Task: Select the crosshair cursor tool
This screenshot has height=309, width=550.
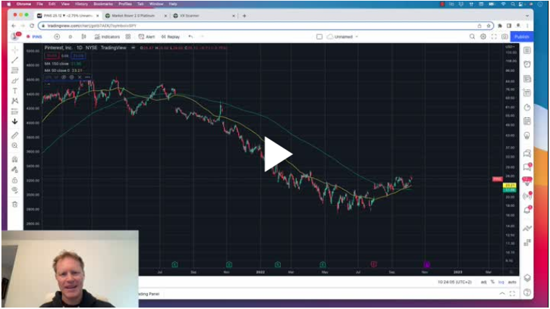Action: [x=14, y=50]
